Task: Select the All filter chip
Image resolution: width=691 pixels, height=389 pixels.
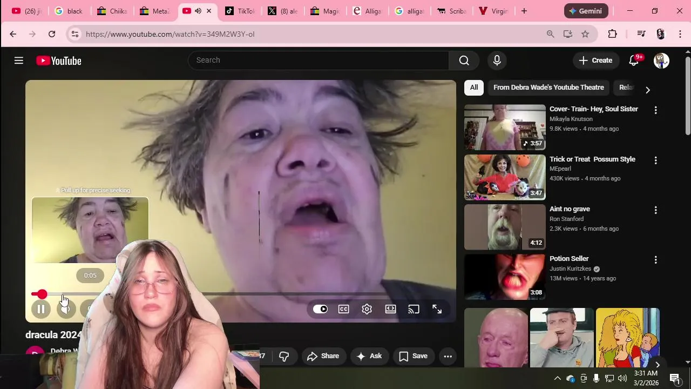Action: click(474, 88)
